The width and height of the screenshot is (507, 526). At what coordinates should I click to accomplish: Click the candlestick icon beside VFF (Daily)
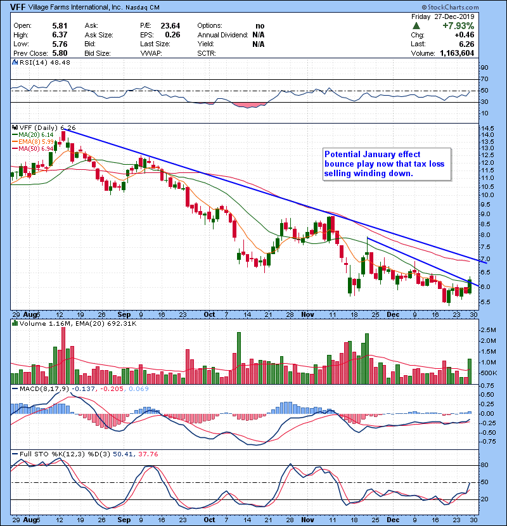15,127
